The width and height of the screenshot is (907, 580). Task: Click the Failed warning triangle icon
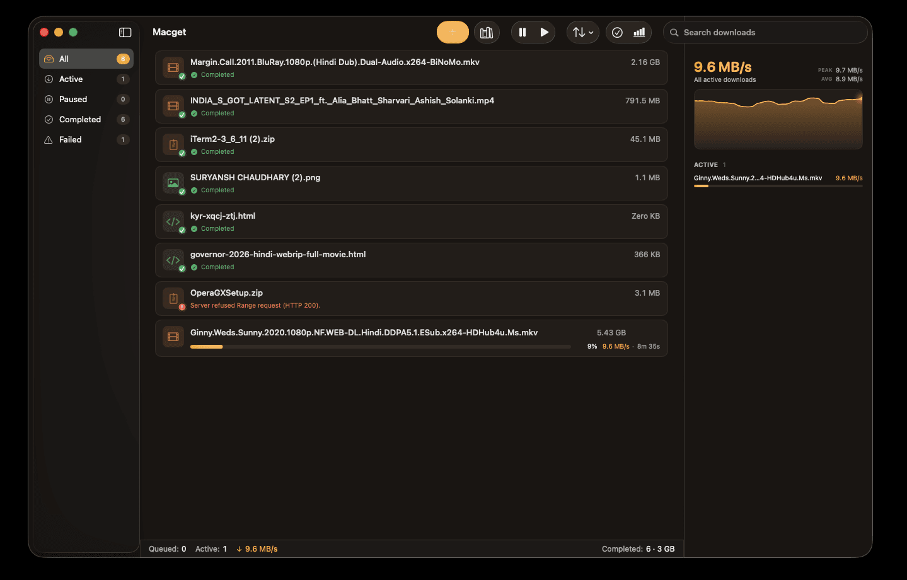(x=49, y=139)
